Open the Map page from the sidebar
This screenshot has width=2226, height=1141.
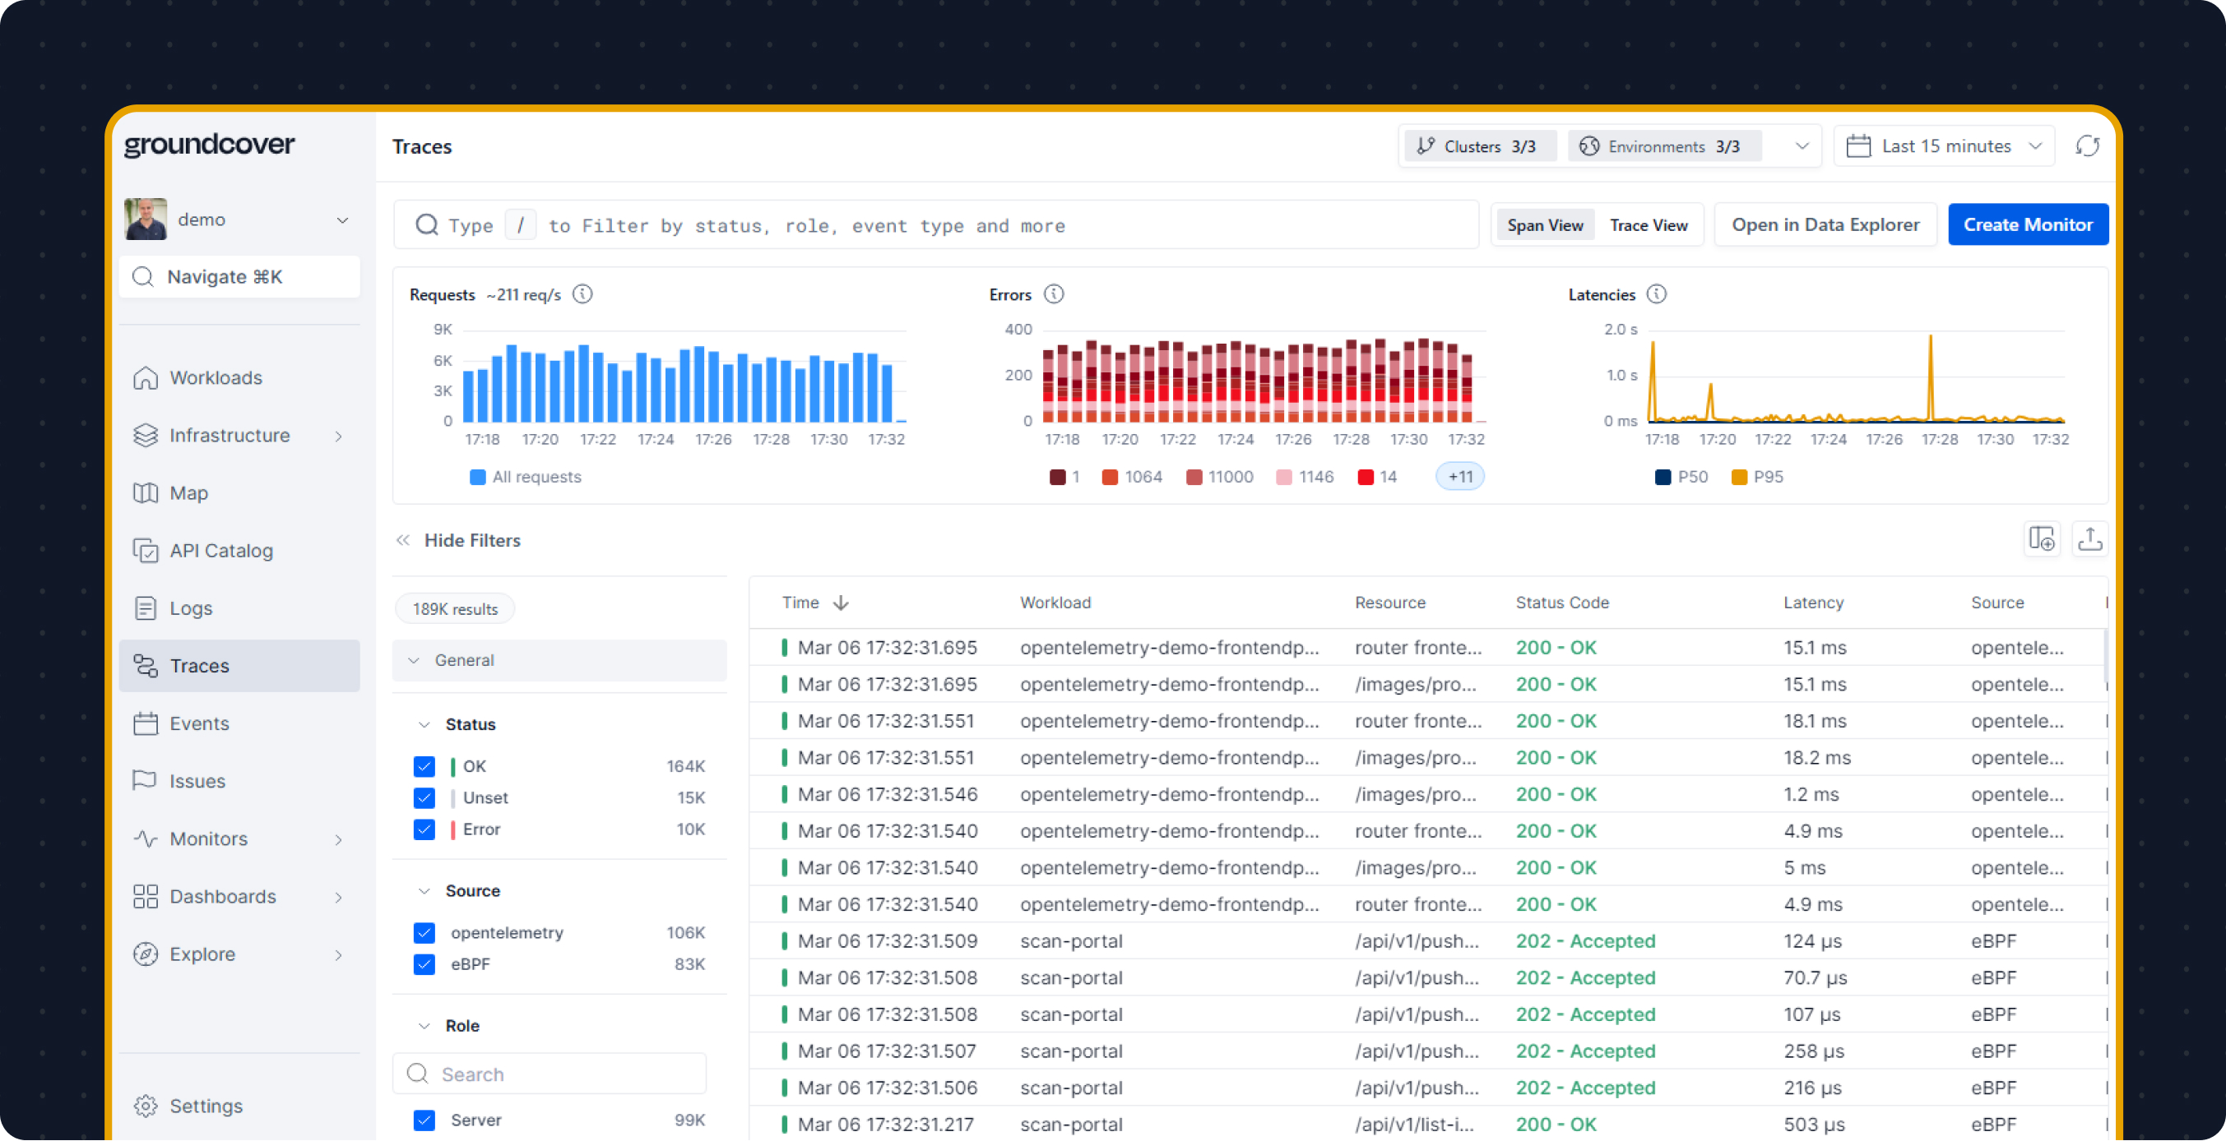pos(188,492)
